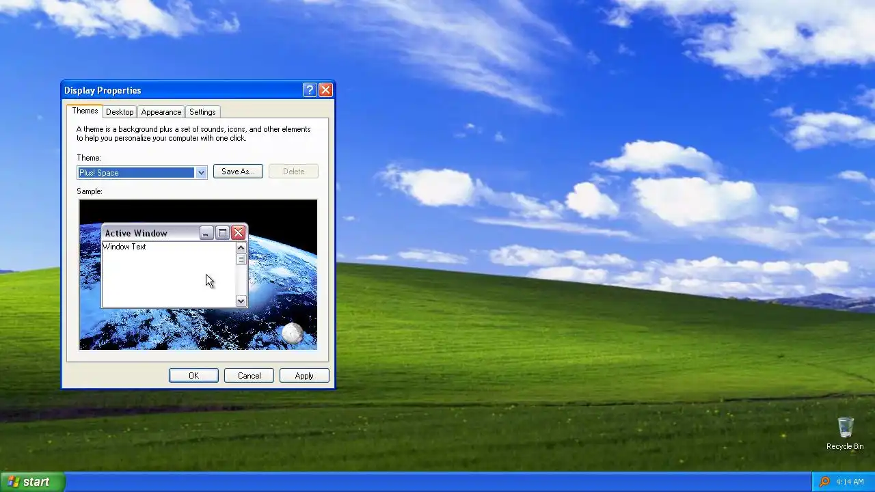Open the Settings tab
Viewport: 875px width, 492px height.
tap(202, 112)
